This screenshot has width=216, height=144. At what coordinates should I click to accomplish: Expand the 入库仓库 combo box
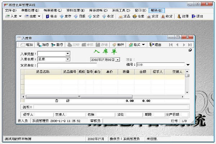click(68, 59)
